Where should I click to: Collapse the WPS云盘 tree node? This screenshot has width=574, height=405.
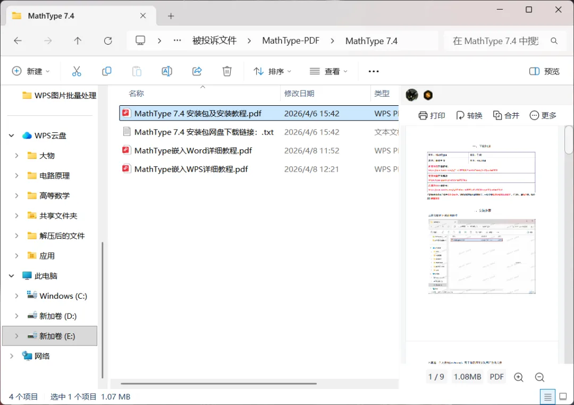[x=11, y=136]
